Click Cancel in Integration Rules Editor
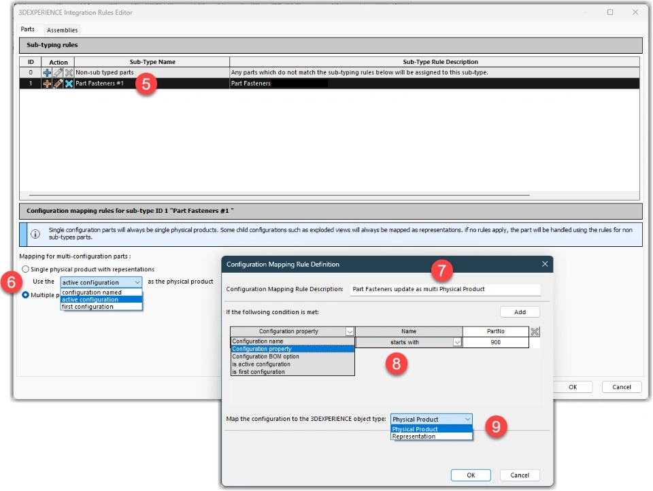The width and height of the screenshot is (653, 491). 621,387
